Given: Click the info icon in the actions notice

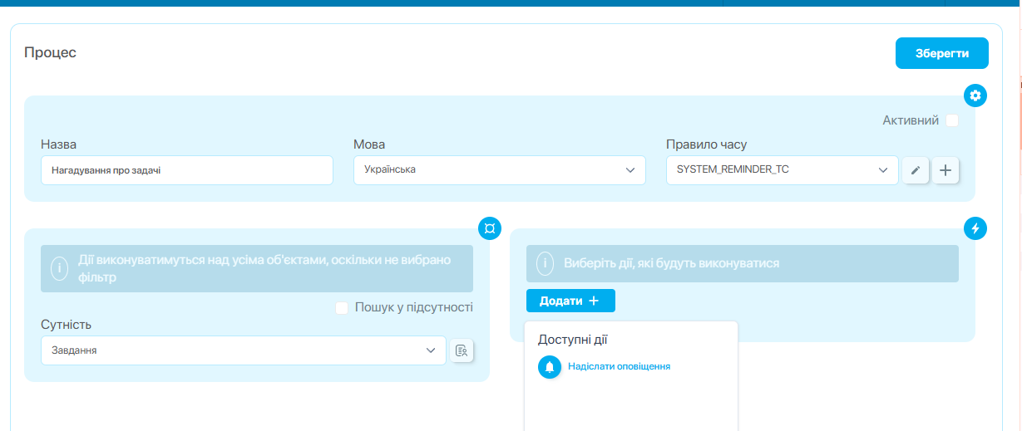Looking at the screenshot, I should (x=545, y=263).
